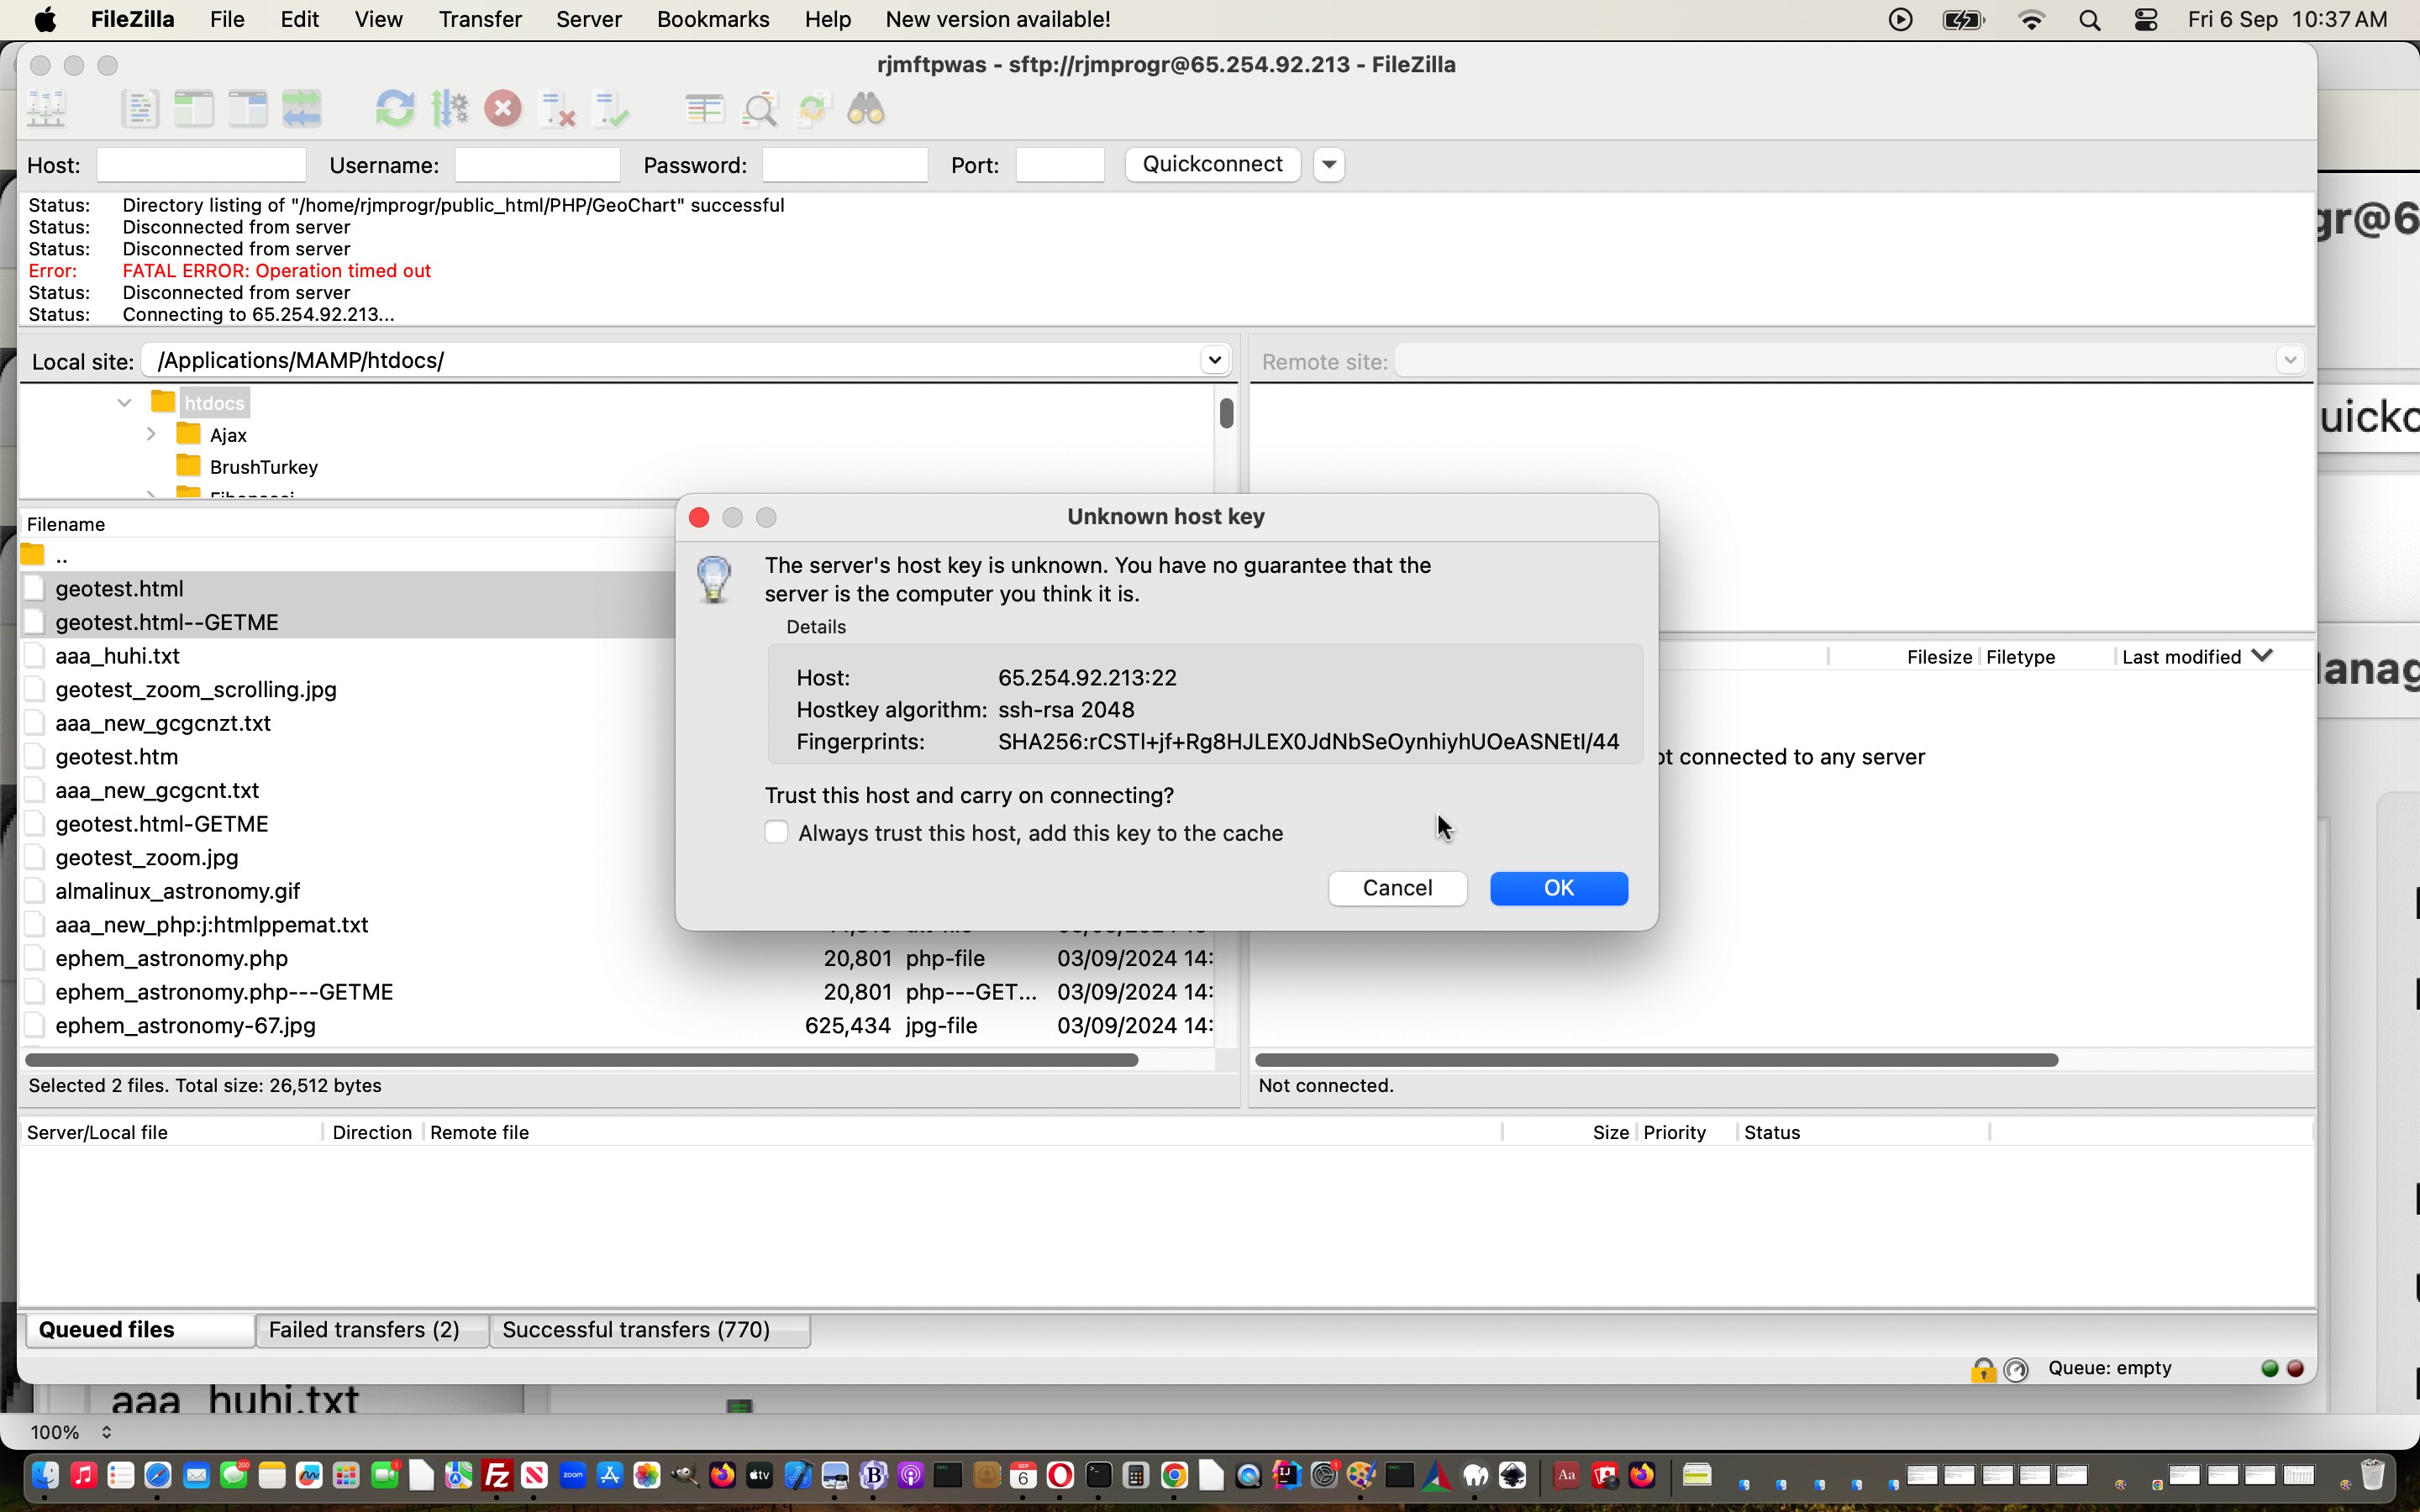Open the File menu
The image size is (2420, 1512).
click(x=227, y=20)
